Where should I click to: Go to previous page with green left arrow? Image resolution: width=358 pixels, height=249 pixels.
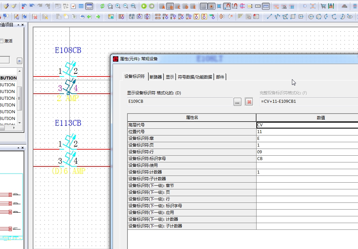(x=144, y=6)
